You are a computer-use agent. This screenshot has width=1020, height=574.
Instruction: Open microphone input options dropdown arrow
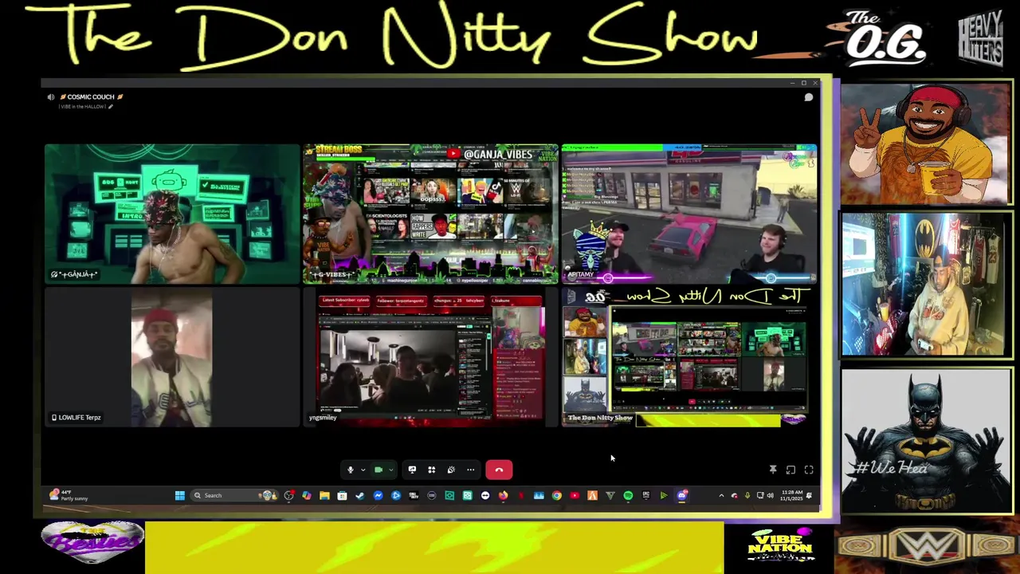coord(363,470)
